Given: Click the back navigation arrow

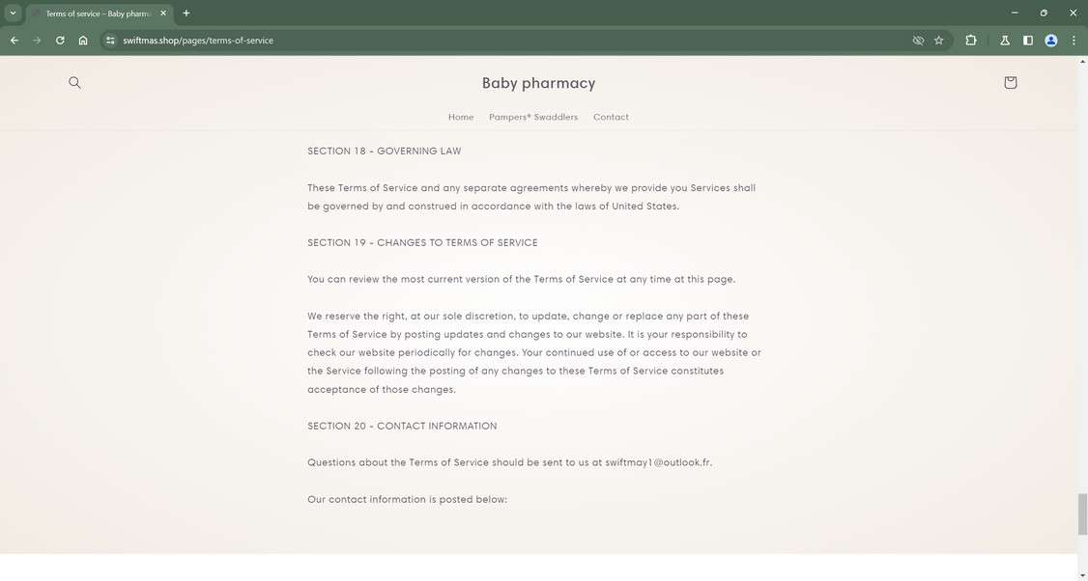Looking at the screenshot, I should 14,40.
